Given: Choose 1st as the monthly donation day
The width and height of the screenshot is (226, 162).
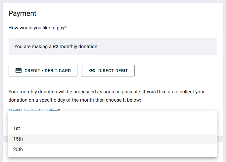Looking at the screenshot, I should (x=17, y=128).
